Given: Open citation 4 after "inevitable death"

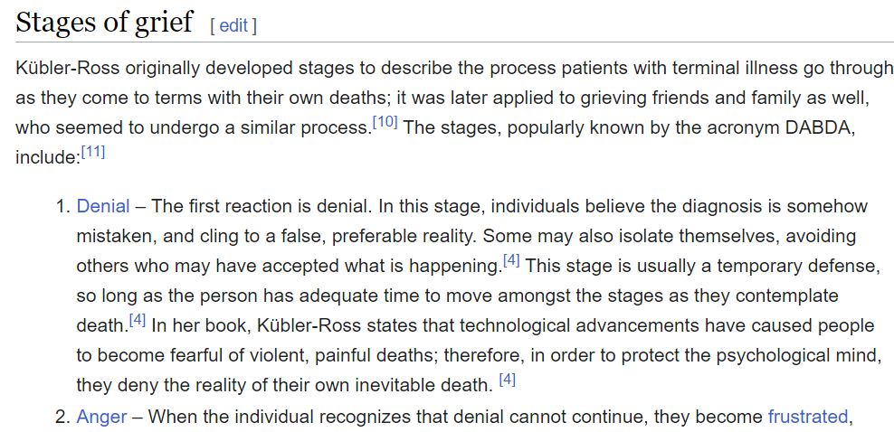Looking at the screenshot, I should [x=507, y=379].
